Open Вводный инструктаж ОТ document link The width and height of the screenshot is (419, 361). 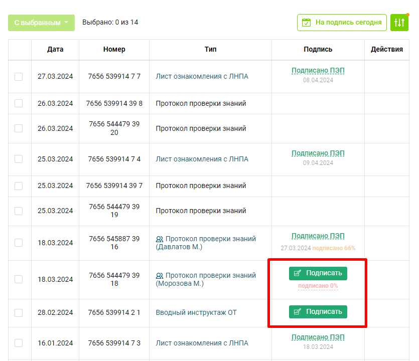pos(196,312)
